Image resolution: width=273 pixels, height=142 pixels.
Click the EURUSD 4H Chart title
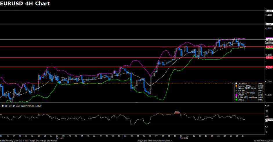tap(25, 4)
